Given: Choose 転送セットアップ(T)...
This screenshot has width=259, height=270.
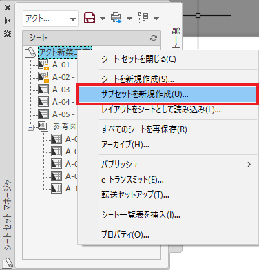Looking at the screenshot, I should pyautogui.click(x=168, y=195).
